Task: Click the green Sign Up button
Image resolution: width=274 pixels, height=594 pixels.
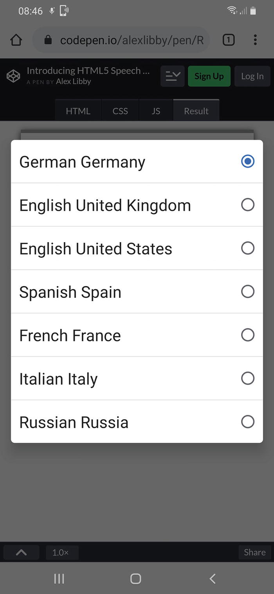Action: [209, 76]
